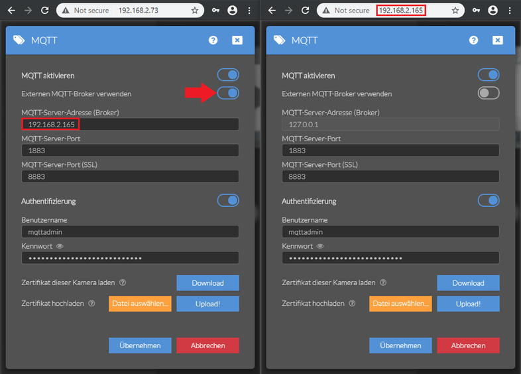This screenshot has width=521, height=374.
Task: Turn off 'Authentifizierung' in the right panel
Action: 489,200
